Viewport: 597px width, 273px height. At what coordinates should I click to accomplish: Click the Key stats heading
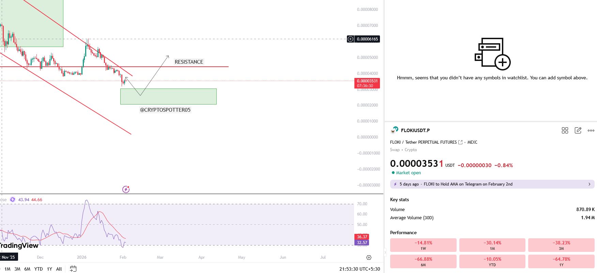click(x=399, y=200)
